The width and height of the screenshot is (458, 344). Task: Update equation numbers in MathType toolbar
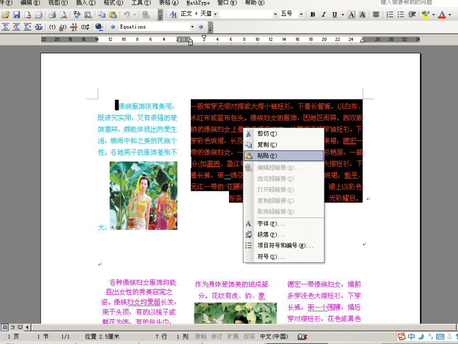(x=85, y=27)
